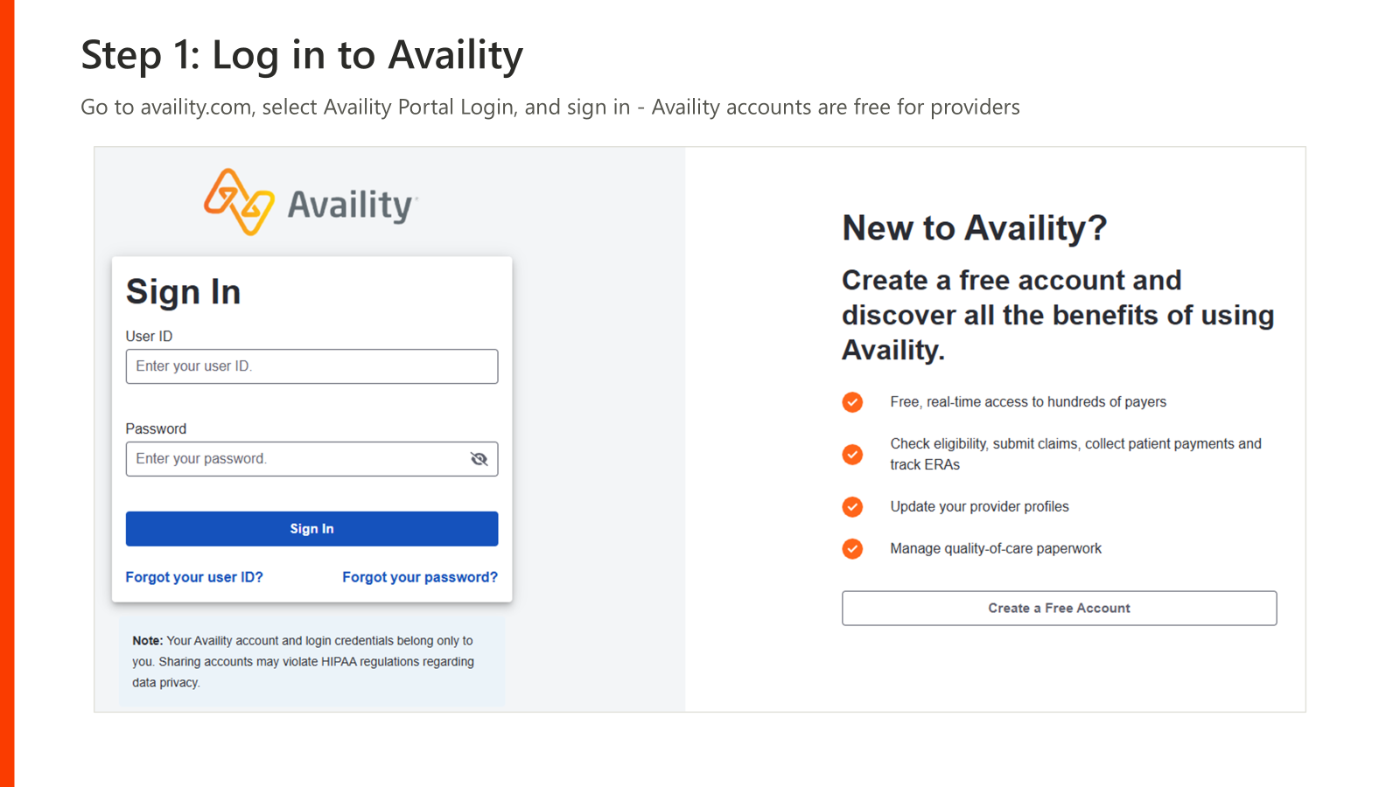Click the Sign In heading
The height and width of the screenshot is (787, 1400).
click(183, 292)
